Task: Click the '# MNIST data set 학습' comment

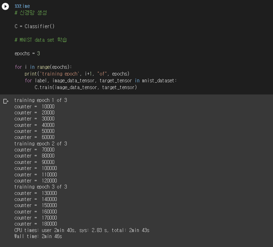Action: coord(41,40)
